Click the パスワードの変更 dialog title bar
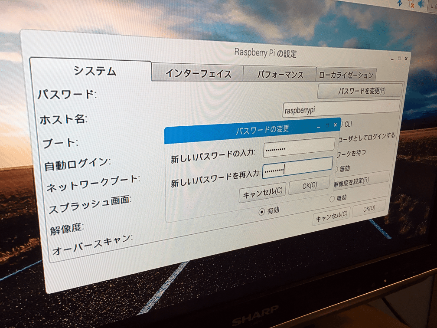Screen dimensions: 437x328 point(252,131)
